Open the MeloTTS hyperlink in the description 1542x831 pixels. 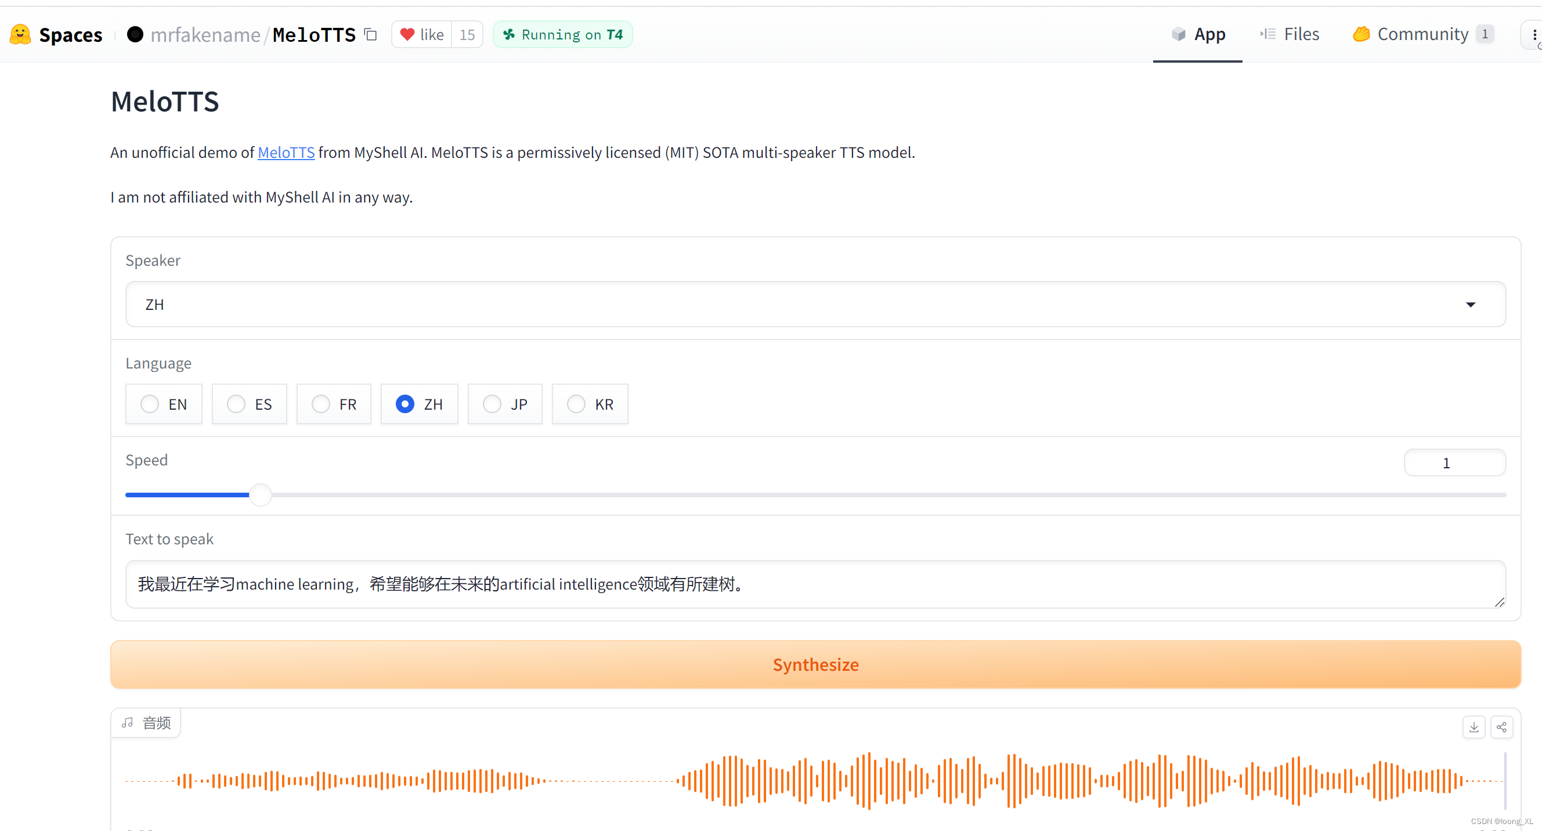click(x=286, y=152)
